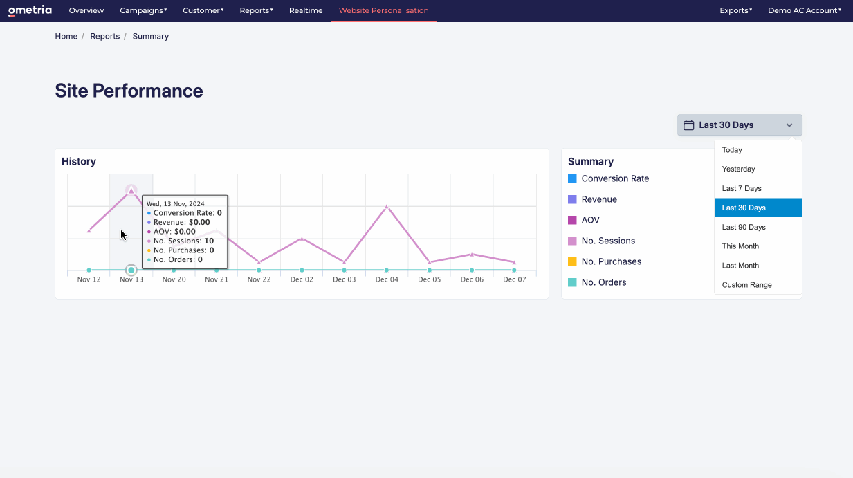Toggle the No. Orders series visibility
Viewport: 853px width, 478px height.
tap(605, 282)
